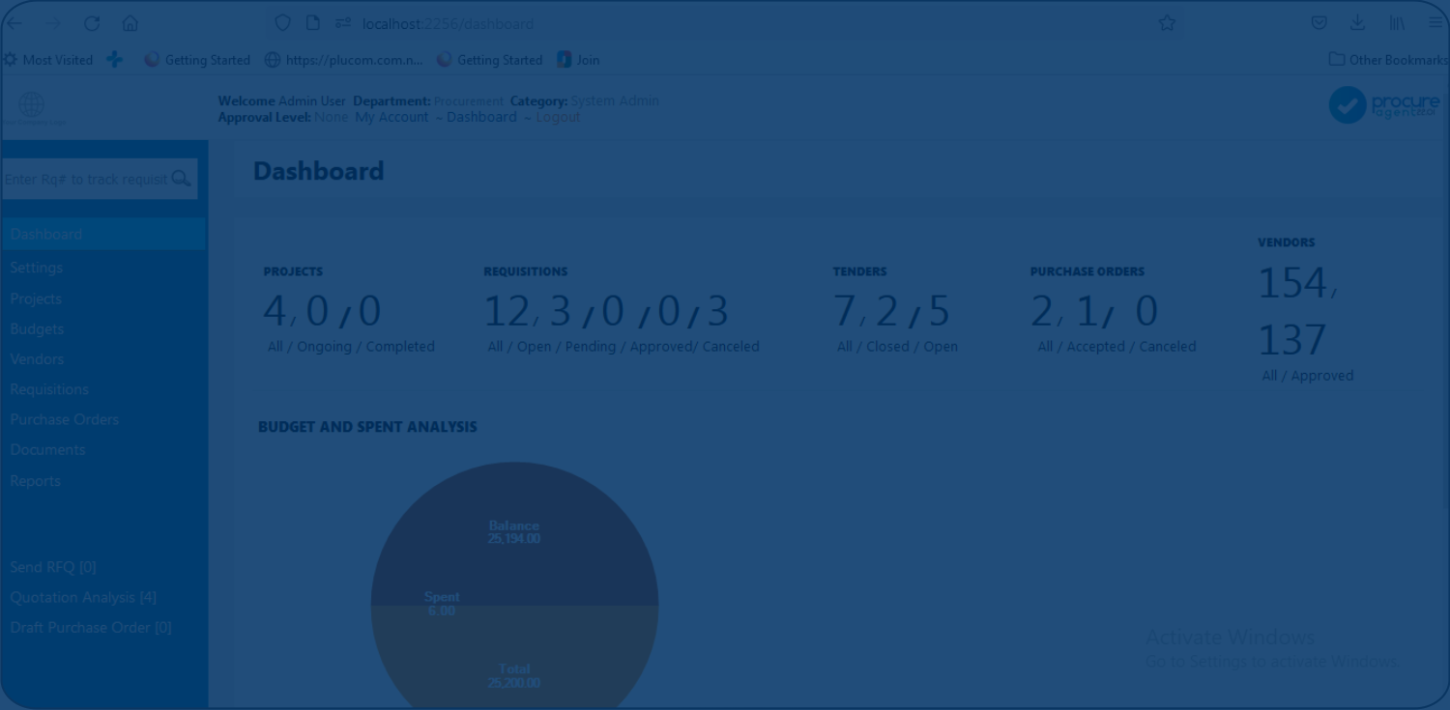The height and width of the screenshot is (710, 1450).
Task: Open Settings in the sidebar menu
Action: click(x=37, y=268)
